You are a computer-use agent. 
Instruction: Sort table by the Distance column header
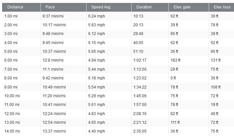[x=15, y=7]
